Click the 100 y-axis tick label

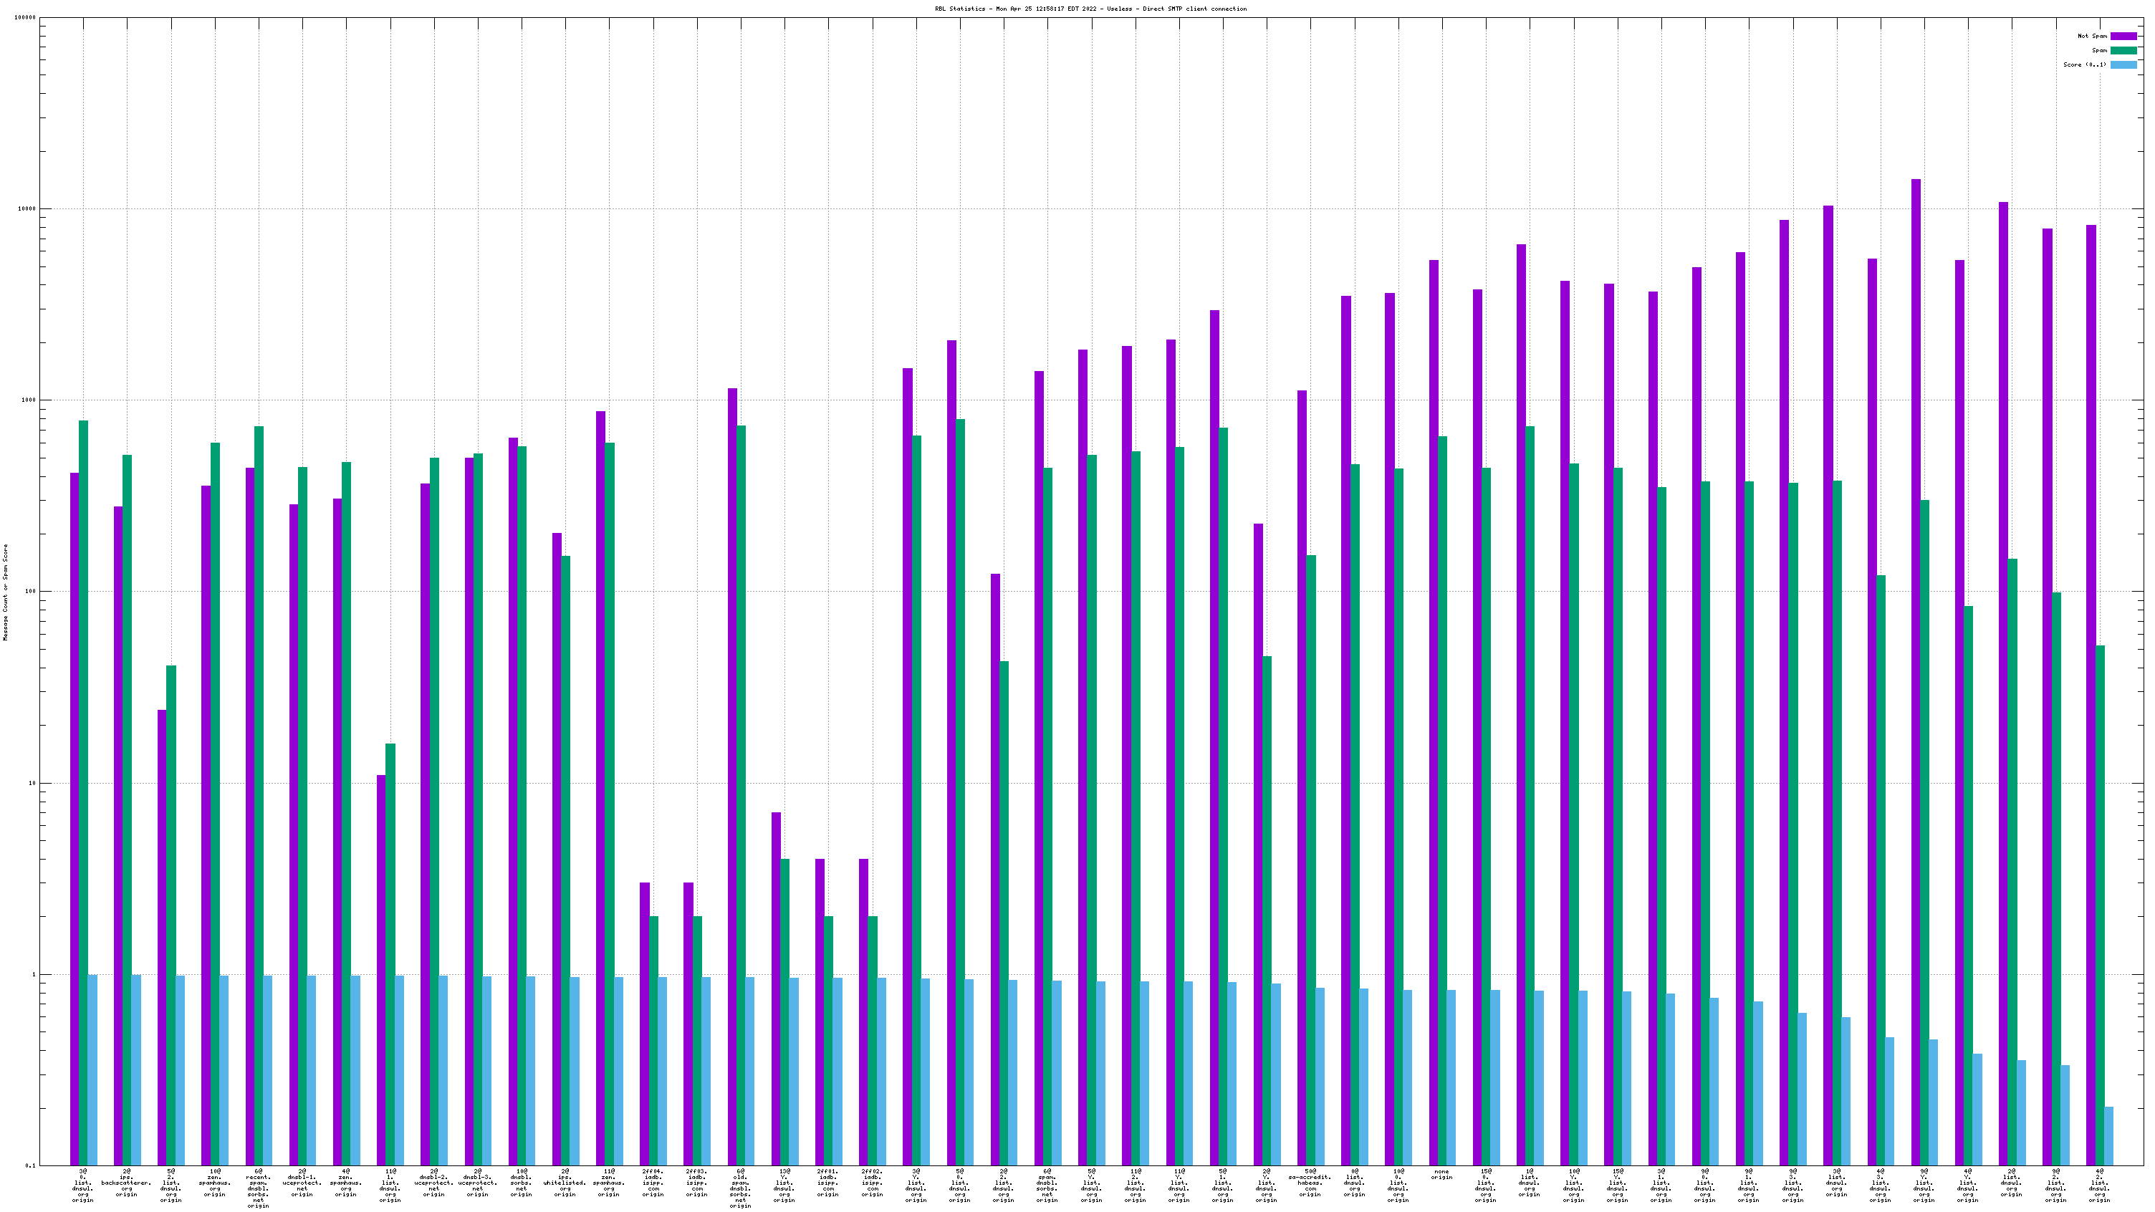click(29, 592)
